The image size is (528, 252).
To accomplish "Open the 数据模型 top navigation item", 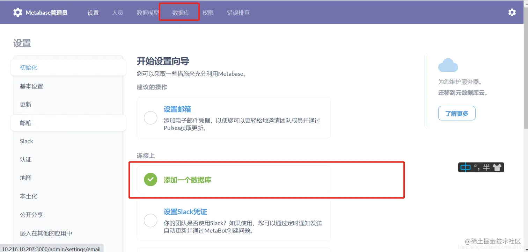I will point(148,13).
